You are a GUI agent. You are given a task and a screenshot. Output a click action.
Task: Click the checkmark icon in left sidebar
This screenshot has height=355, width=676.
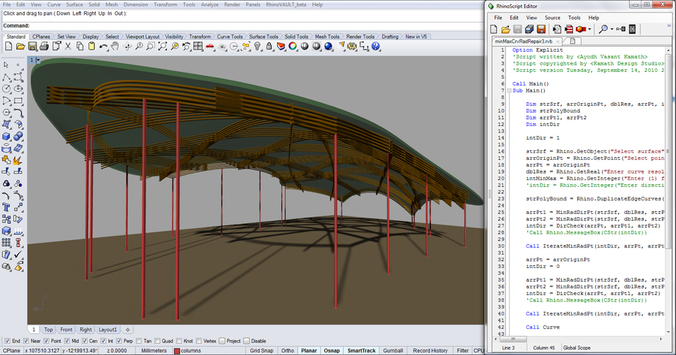[x=18, y=255]
